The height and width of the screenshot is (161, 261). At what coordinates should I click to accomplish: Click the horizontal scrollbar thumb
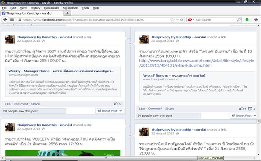(106, 158)
